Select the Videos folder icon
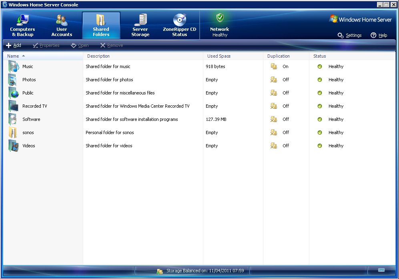The image size is (399, 279). (13, 146)
